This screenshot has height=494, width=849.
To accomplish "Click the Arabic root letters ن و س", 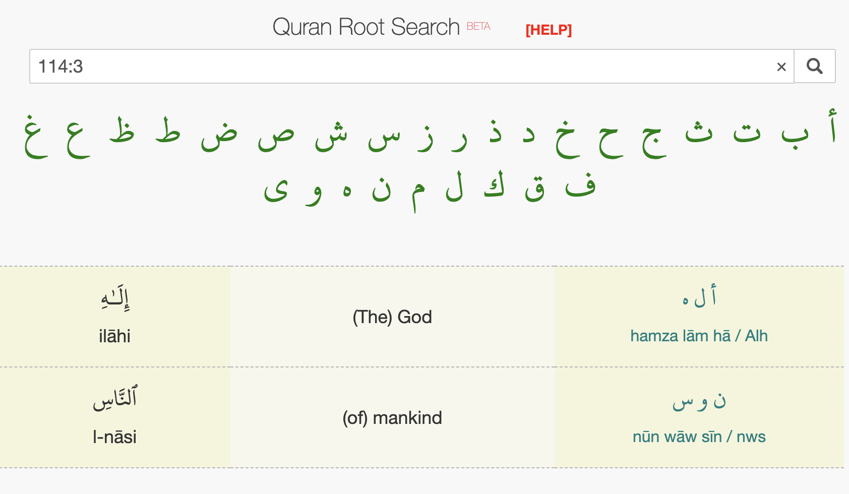I will click(x=699, y=402).
